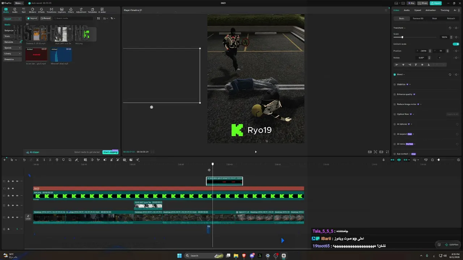The height and width of the screenshot is (260, 463).
Task: Uncheck the Blend checkbox
Action: 395,74
